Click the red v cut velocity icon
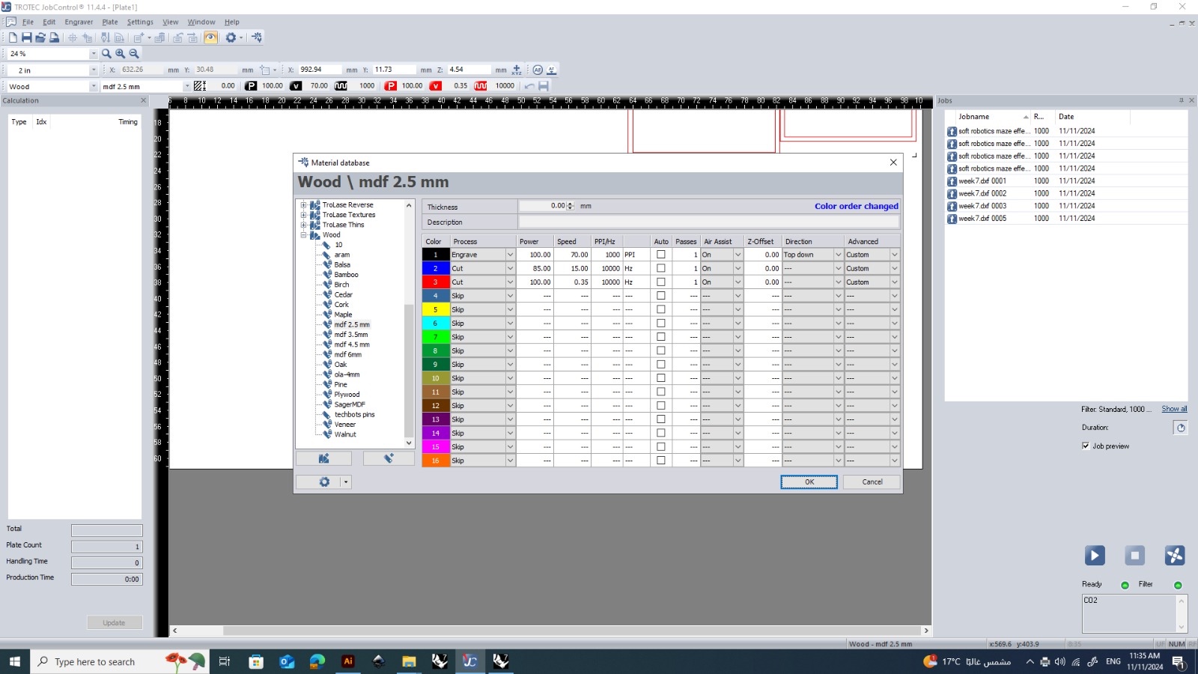The image size is (1198, 674). point(436,86)
